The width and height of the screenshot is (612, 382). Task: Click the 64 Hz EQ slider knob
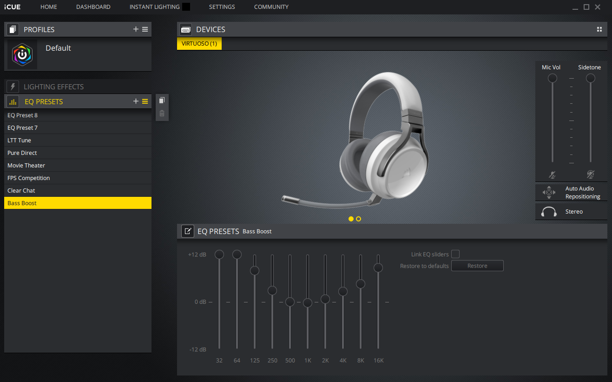tap(237, 255)
